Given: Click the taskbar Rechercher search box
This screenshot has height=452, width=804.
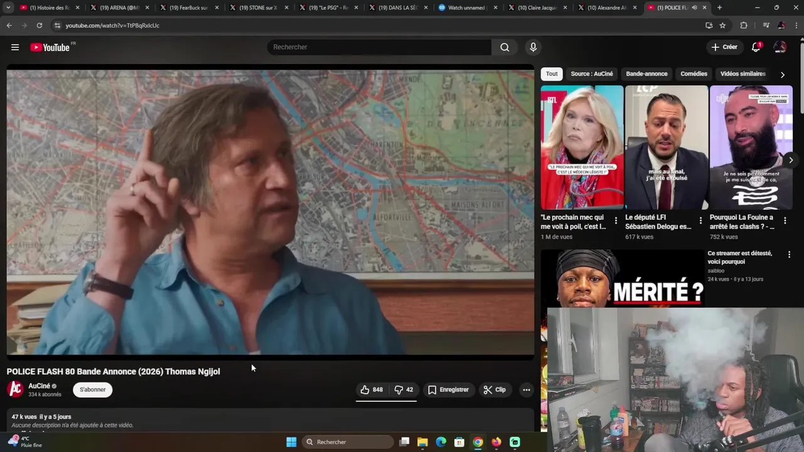Looking at the screenshot, I should click(347, 442).
